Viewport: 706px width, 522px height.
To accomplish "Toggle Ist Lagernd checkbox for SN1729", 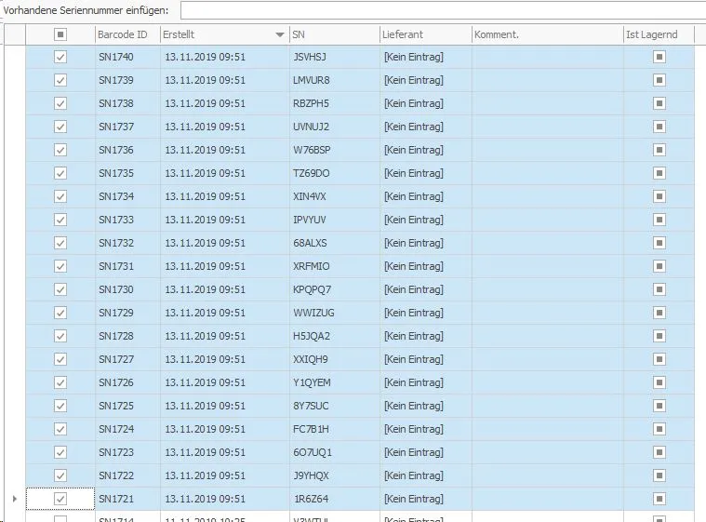I will [659, 313].
